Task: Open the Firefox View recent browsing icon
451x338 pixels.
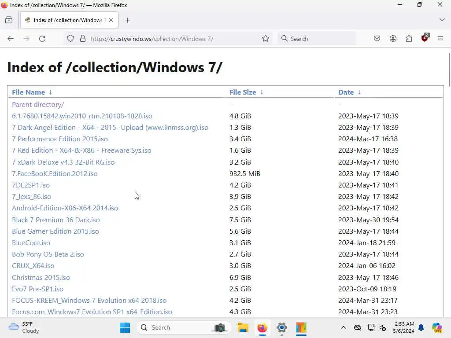Action: click(9, 20)
